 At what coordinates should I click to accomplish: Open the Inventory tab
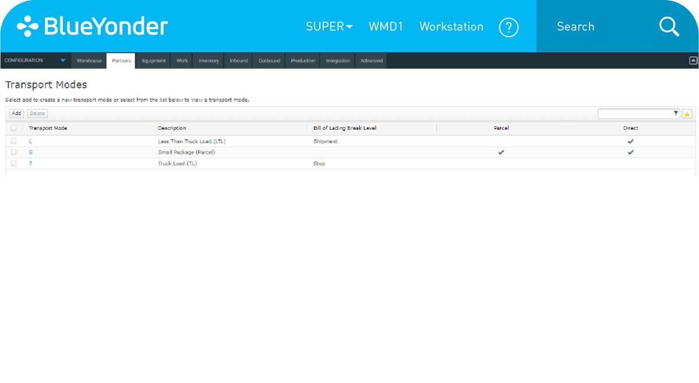tap(208, 60)
